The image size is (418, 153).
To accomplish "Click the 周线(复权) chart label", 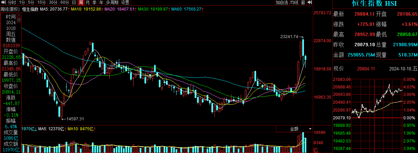I will 10,9.
